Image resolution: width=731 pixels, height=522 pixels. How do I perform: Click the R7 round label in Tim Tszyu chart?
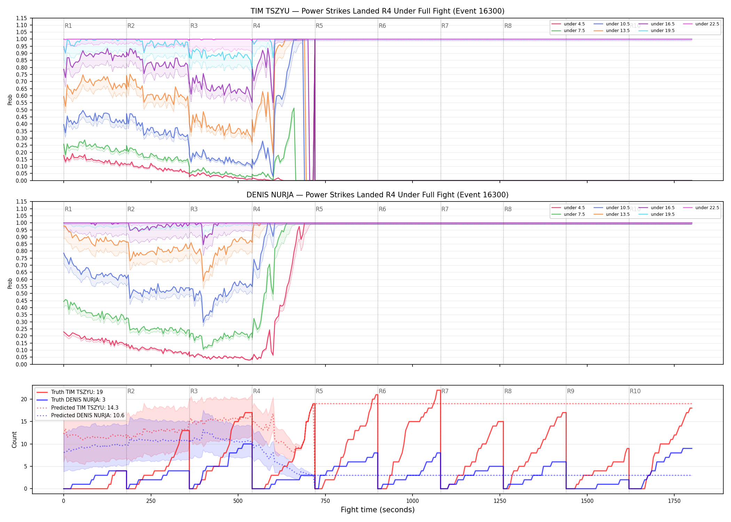tap(445, 26)
